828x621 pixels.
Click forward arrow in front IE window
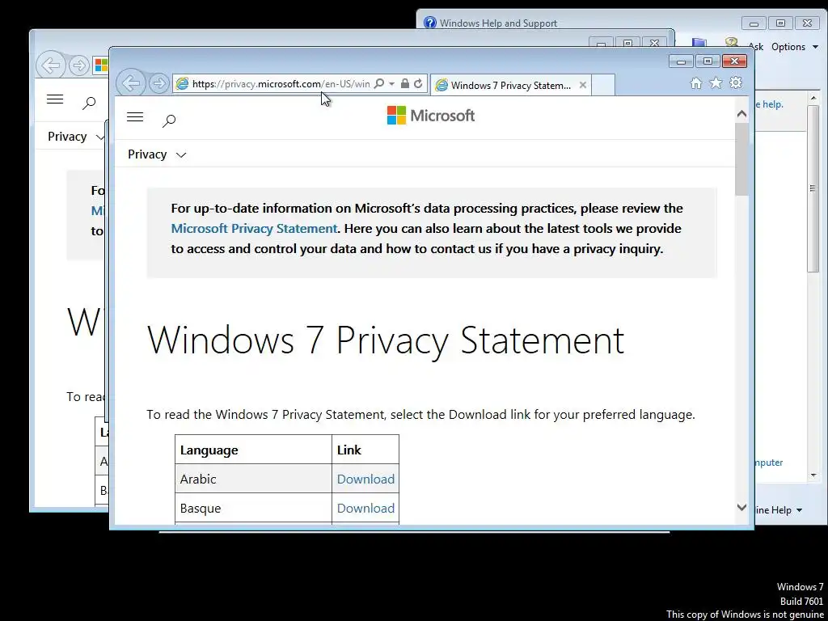click(x=158, y=83)
